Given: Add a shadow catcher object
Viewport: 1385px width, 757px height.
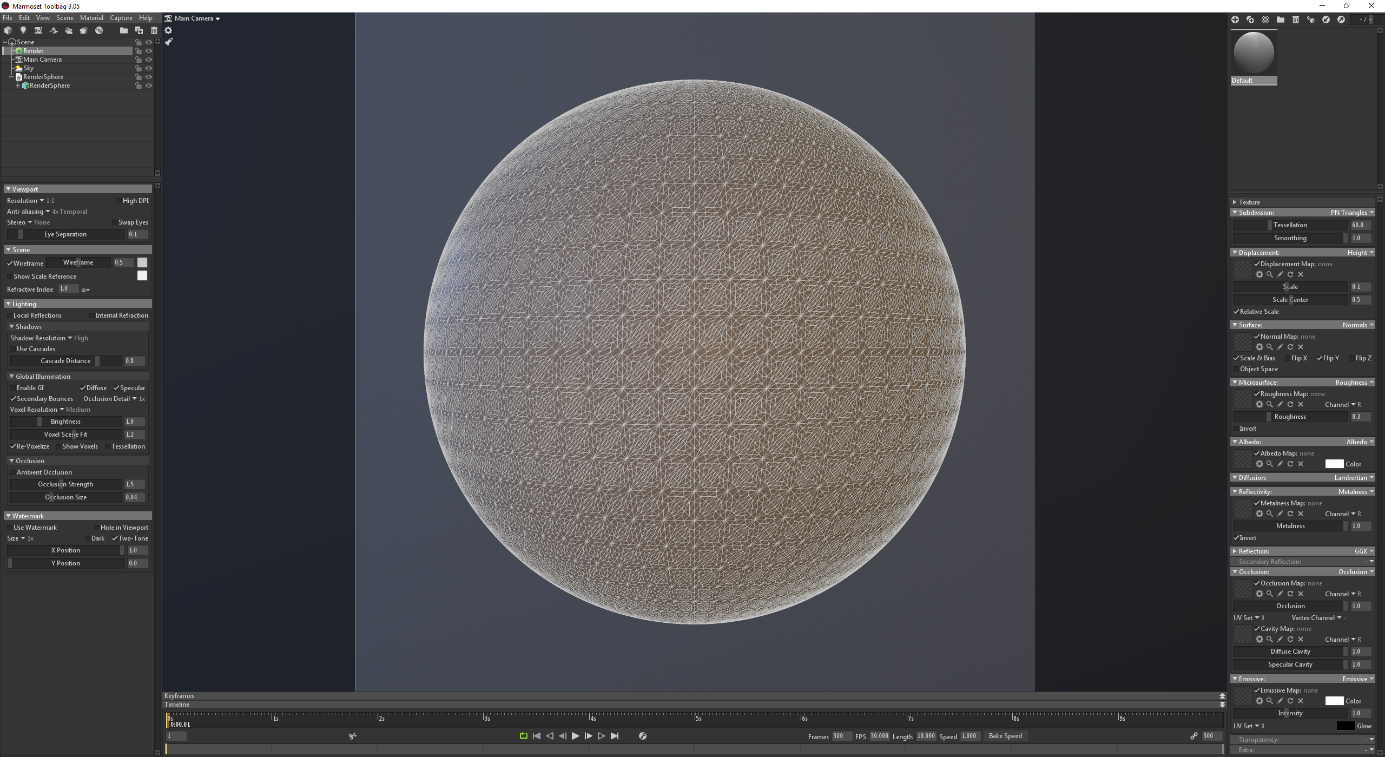Looking at the screenshot, I should tap(54, 30).
